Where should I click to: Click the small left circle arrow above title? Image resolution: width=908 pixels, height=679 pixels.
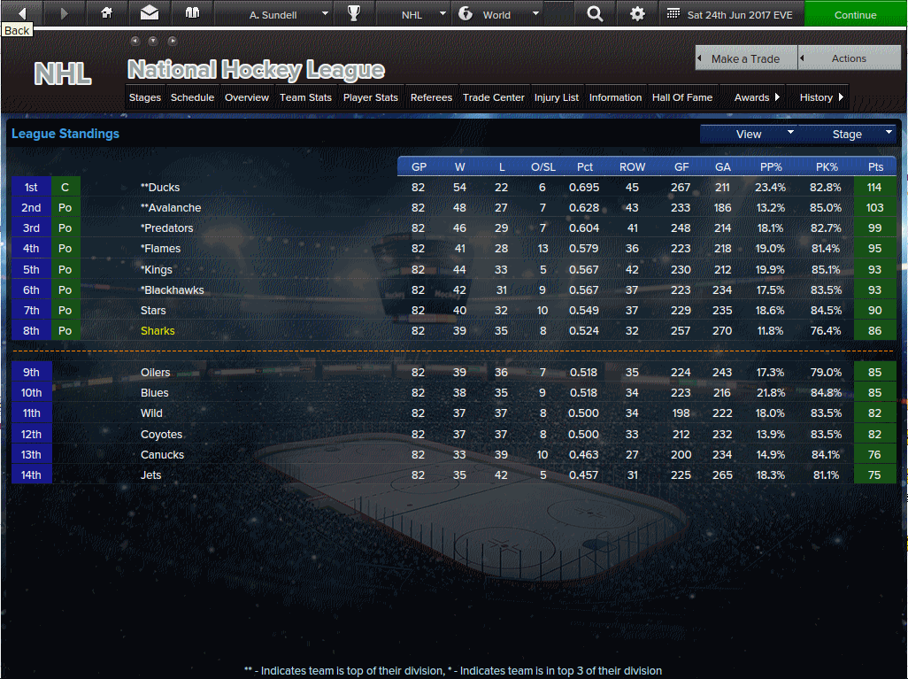click(135, 41)
